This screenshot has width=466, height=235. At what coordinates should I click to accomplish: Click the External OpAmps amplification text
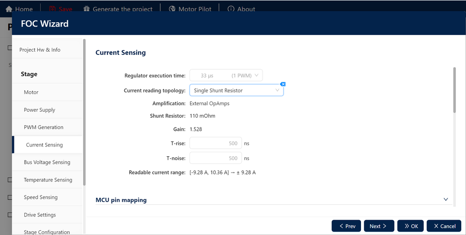[209, 103]
